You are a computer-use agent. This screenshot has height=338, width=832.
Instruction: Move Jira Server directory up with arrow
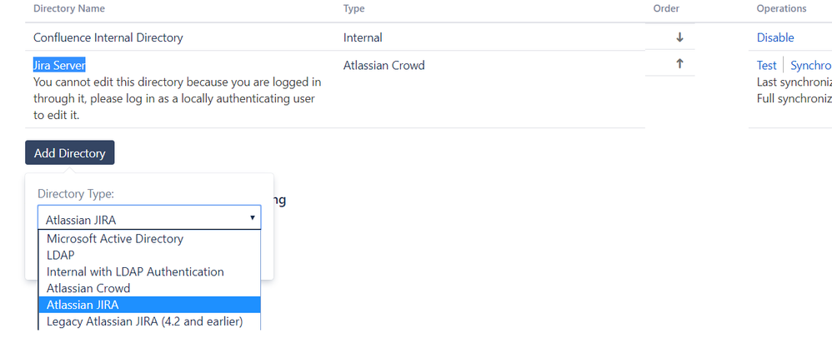[679, 63]
